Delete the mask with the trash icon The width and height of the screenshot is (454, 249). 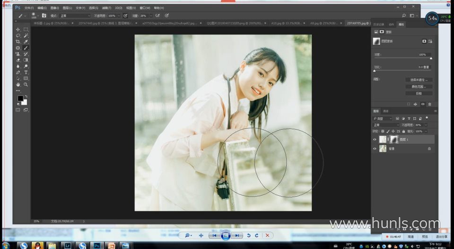tap(430, 104)
